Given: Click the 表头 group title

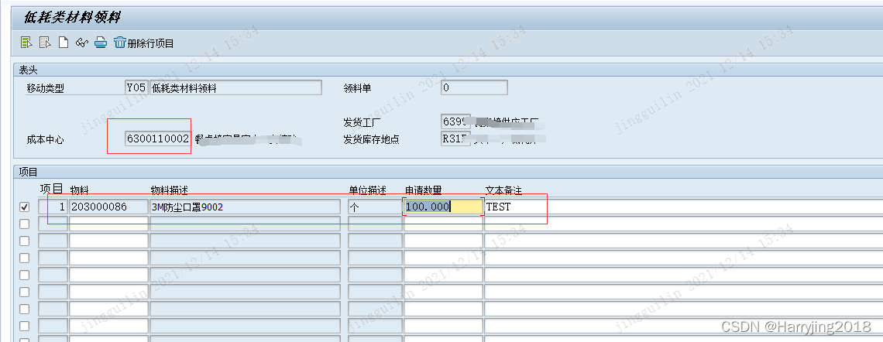Looking at the screenshot, I should (28, 70).
